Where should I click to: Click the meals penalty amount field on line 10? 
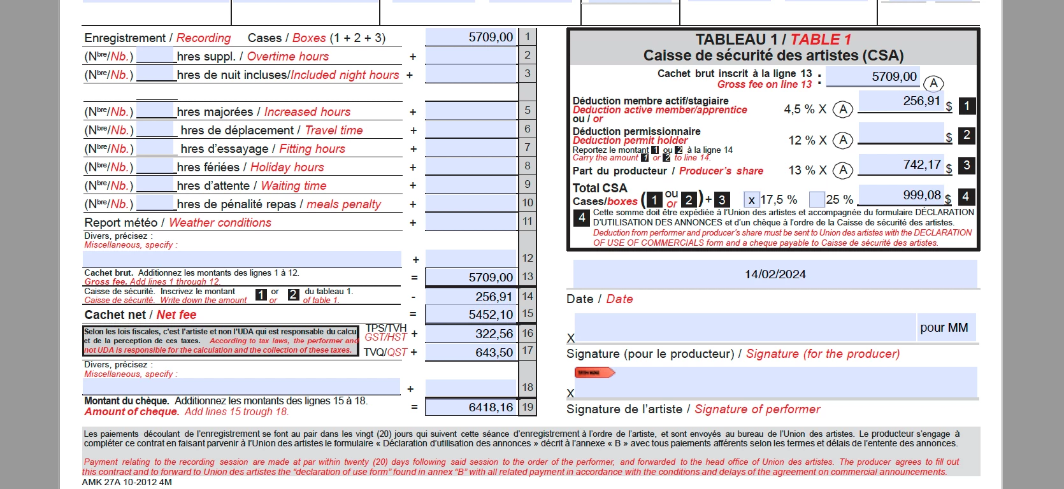coord(471,203)
